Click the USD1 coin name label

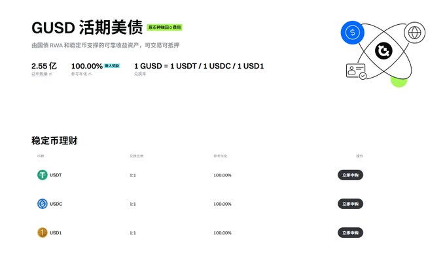tap(56, 233)
